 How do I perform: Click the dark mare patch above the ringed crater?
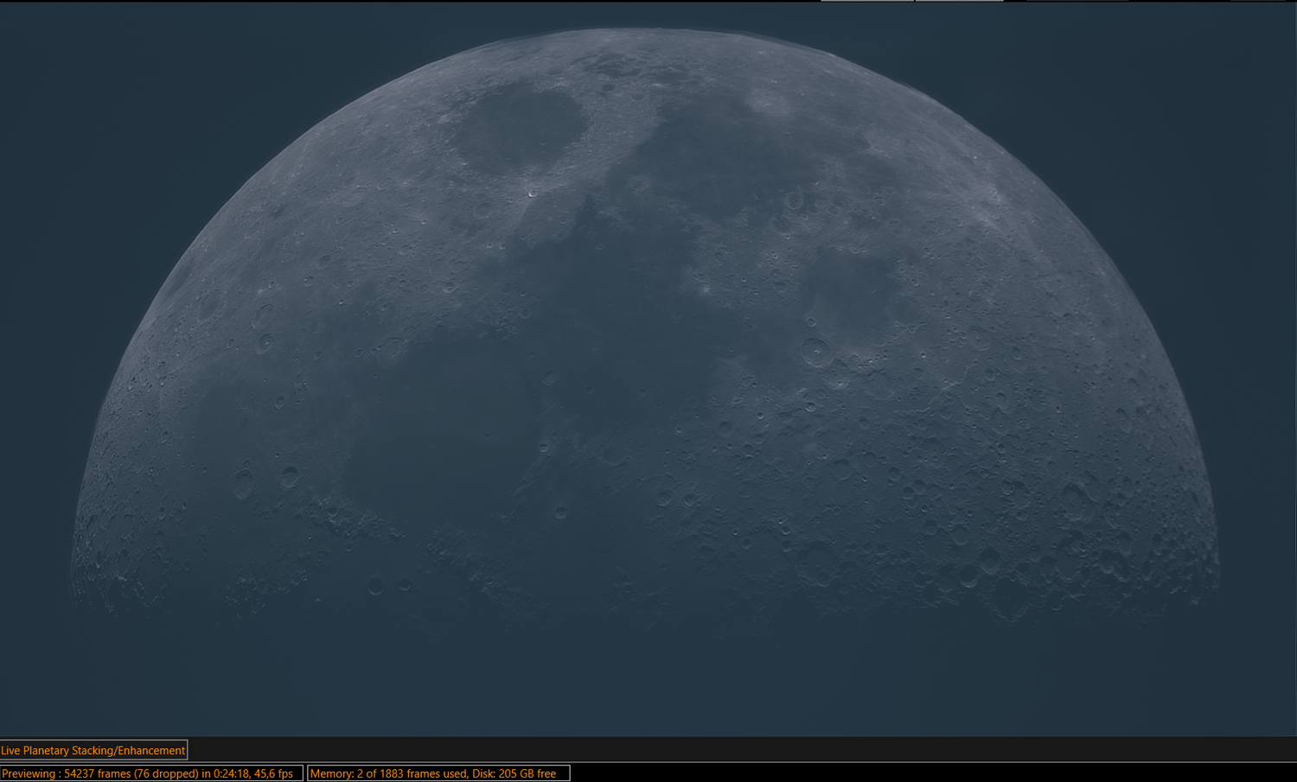[852, 289]
